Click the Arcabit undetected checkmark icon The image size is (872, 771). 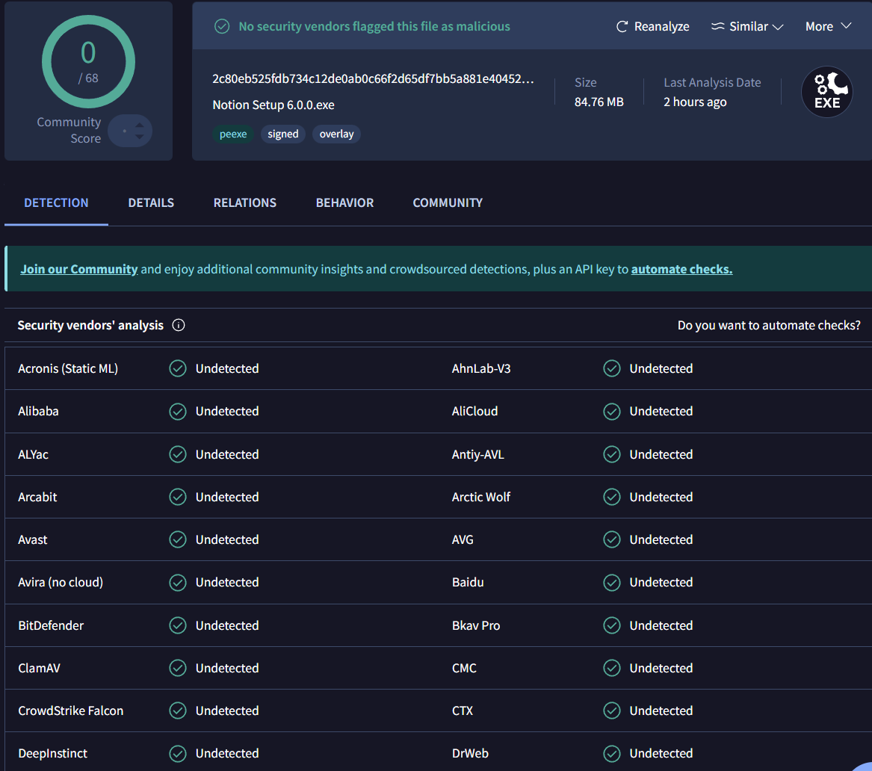coord(178,497)
